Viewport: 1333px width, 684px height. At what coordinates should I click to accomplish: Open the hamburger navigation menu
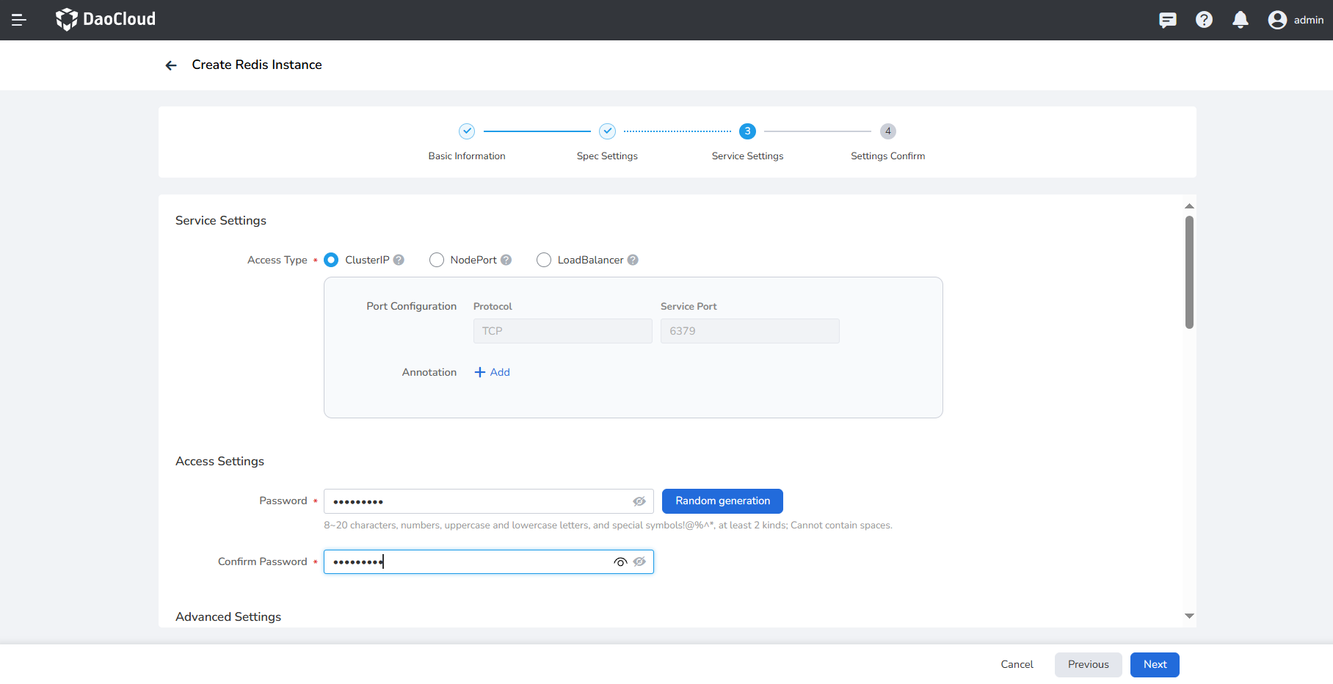[19, 20]
